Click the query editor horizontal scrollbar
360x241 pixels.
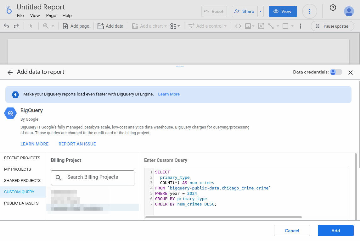click(223, 217)
